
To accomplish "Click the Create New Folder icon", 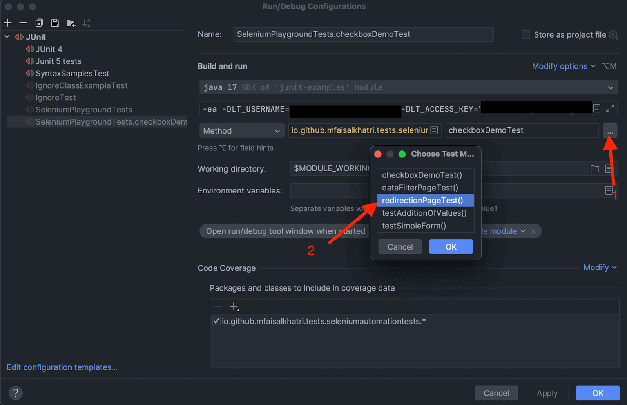I will tap(71, 23).
